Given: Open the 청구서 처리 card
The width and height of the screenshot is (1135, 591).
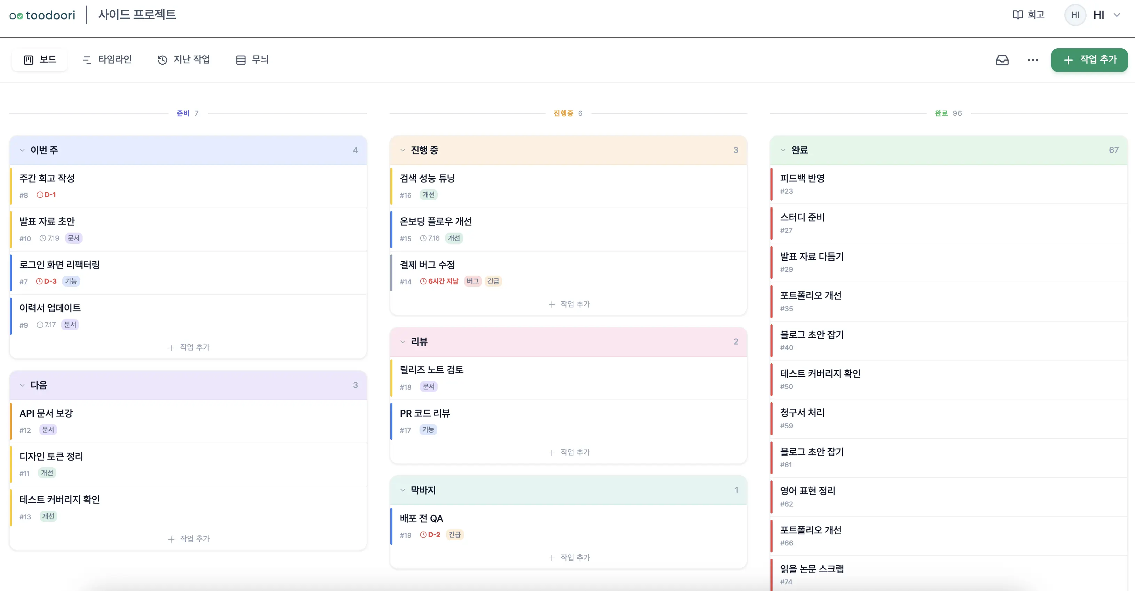Looking at the screenshot, I should click(x=949, y=419).
